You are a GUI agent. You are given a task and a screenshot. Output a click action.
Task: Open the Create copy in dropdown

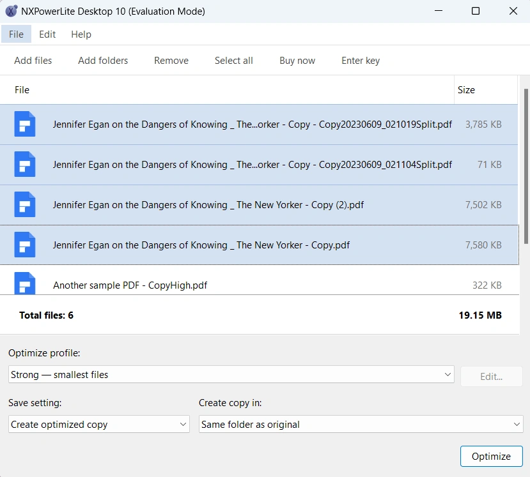pos(361,424)
